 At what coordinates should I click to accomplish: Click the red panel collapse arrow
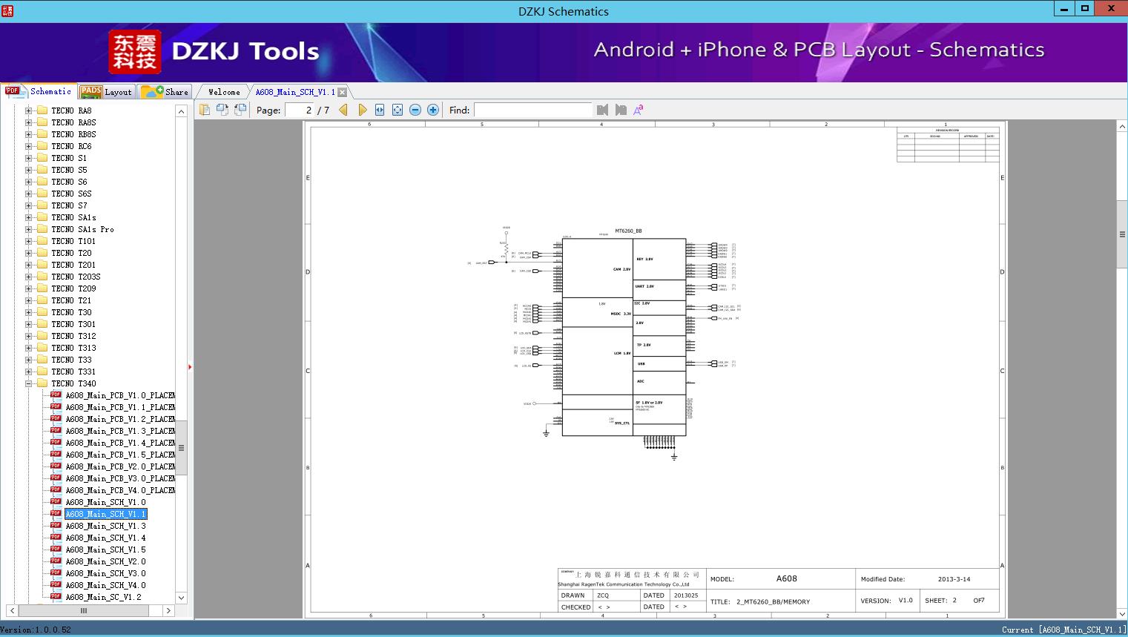pos(190,366)
